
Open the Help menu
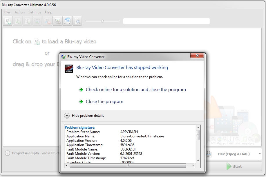[x=48, y=12]
